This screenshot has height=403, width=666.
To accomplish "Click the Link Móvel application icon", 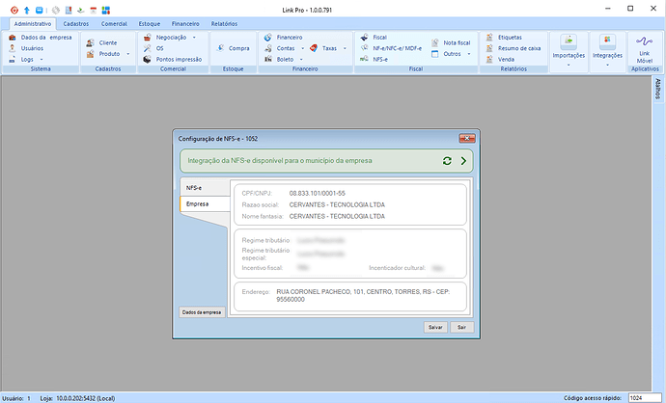I will (x=644, y=47).
